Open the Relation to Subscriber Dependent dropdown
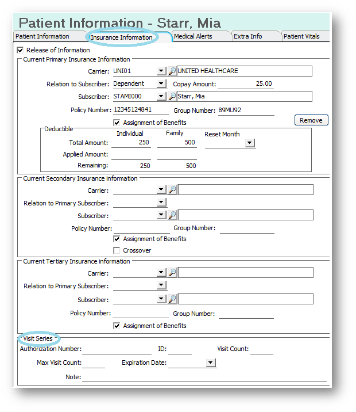Screen dimensions: 356x412 click(161, 83)
